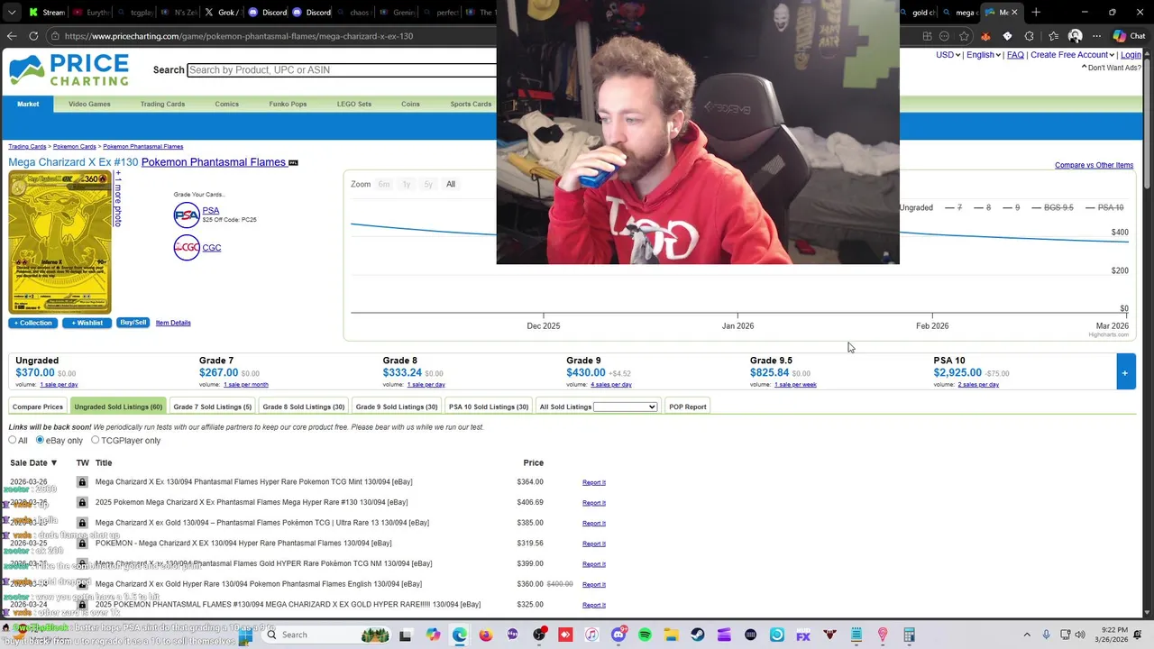Image resolution: width=1154 pixels, height=649 pixels.
Task: Open the Item Details link
Action: 173,323
